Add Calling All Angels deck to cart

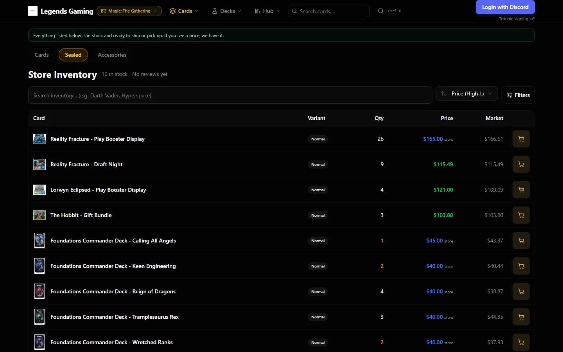[x=521, y=241]
